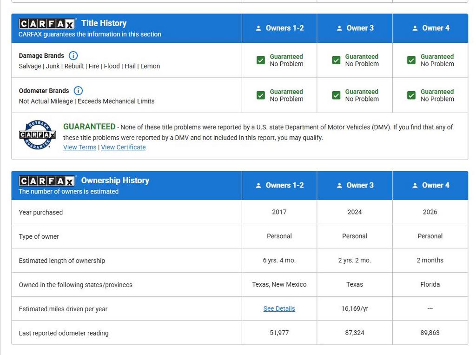Open See Details for Owners 1-2 mileage
476x355 pixels.
[x=279, y=308]
